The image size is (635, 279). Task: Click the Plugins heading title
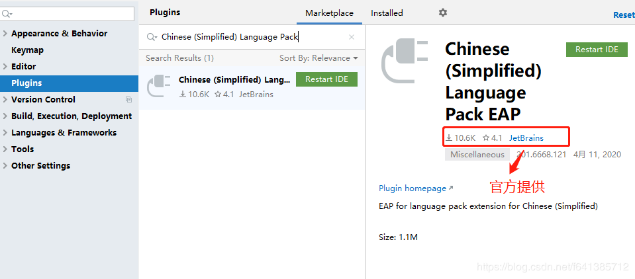coord(165,13)
